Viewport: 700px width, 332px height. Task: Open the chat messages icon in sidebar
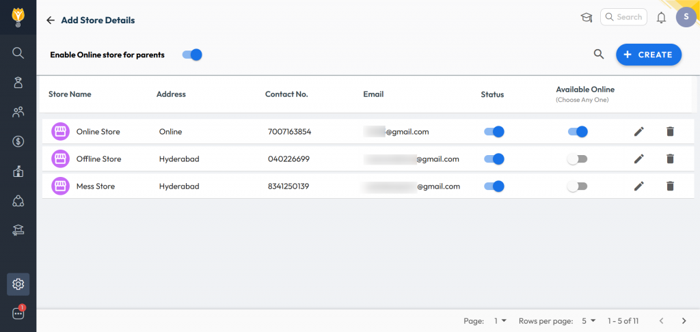tap(18, 314)
